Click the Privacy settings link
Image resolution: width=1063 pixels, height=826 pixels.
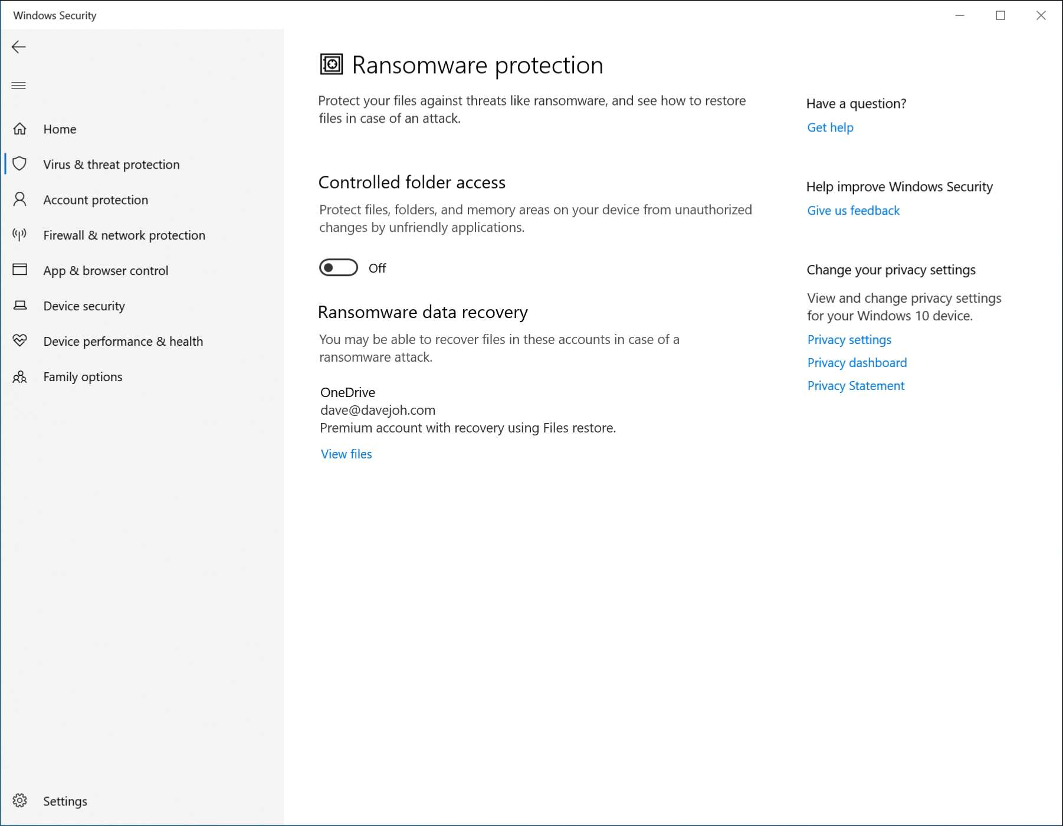849,340
